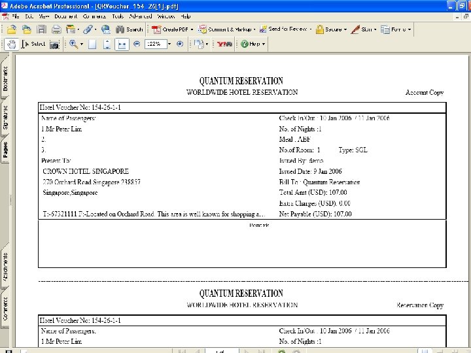Click the page number field in status bar
Viewport: 471px width, 353px height.
[x=222, y=351]
